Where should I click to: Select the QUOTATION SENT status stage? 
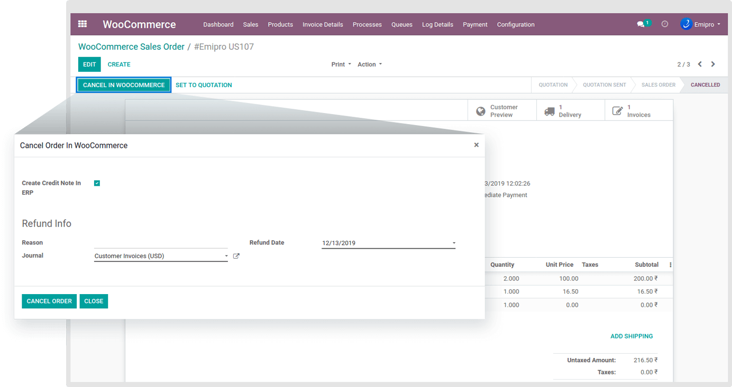[x=604, y=85]
